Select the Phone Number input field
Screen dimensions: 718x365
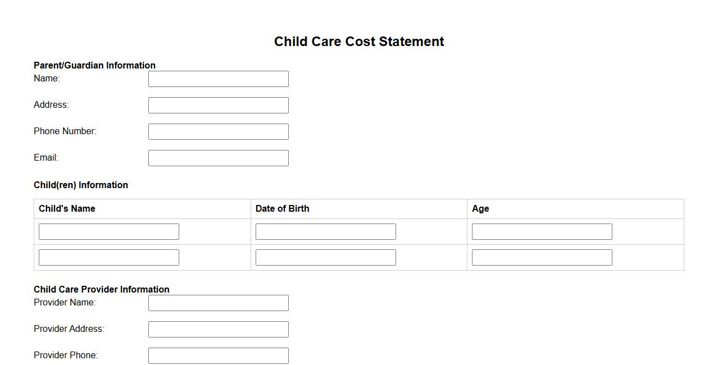218,132
